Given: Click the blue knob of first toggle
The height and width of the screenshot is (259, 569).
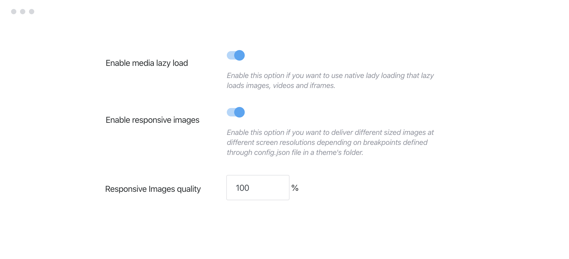Looking at the screenshot, I should click(x=239, y=55).
